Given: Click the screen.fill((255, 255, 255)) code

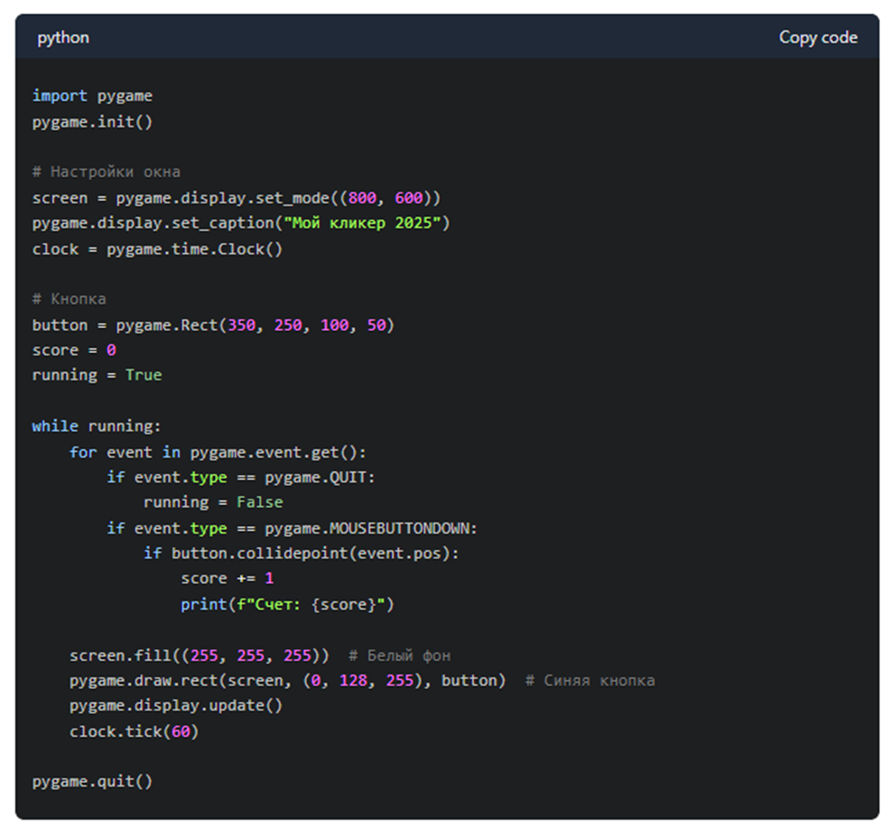Looking at the screenshot, I should coord(199,655).
